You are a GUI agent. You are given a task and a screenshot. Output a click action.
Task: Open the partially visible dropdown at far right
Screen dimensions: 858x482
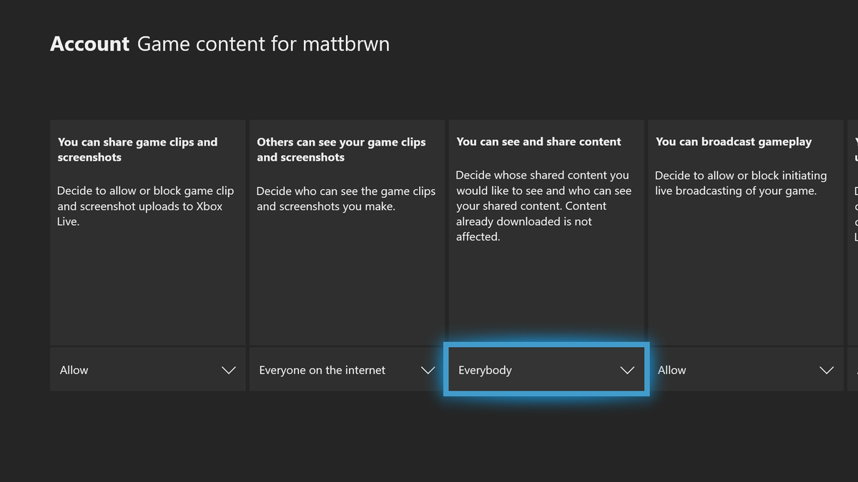[853, 370]
